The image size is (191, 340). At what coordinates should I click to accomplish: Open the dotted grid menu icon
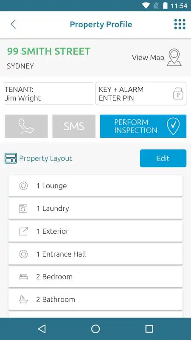coord(180,24)
